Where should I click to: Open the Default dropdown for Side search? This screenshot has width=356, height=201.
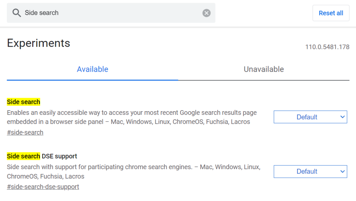310,117
